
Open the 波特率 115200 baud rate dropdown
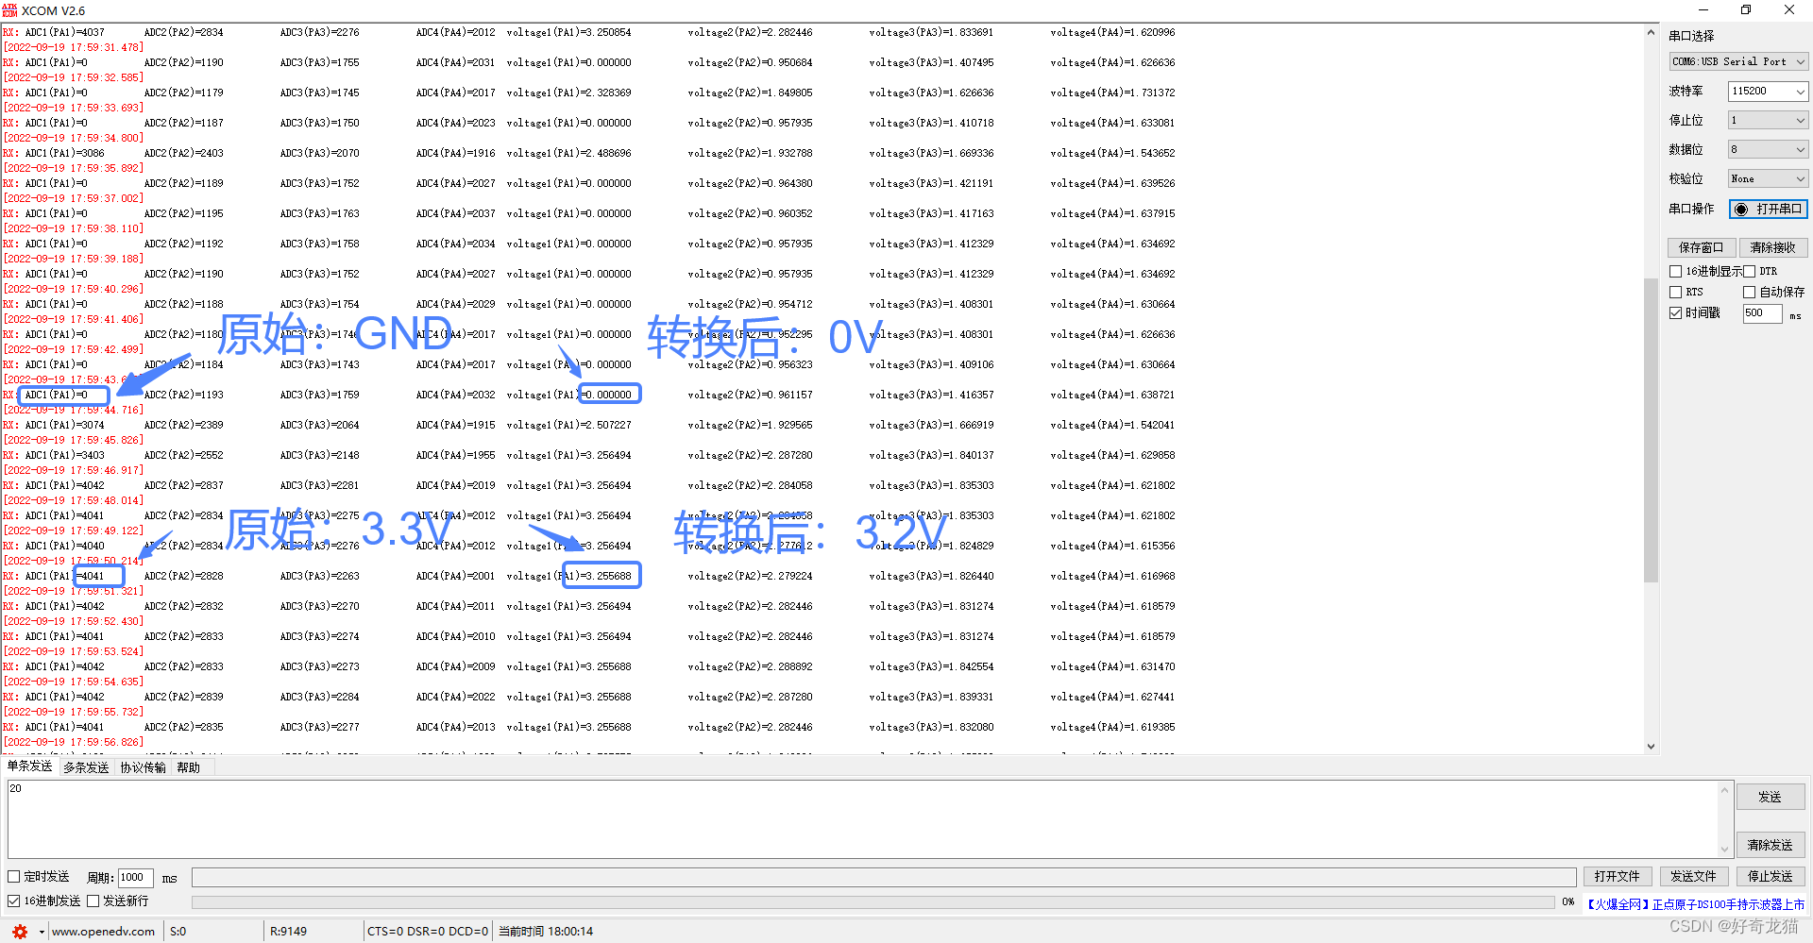pos(1769,91)
